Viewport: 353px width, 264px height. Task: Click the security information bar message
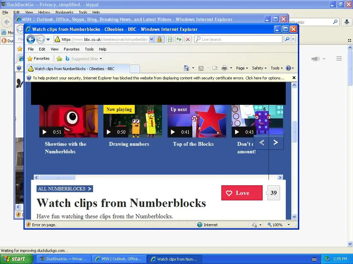pos(159,78)
